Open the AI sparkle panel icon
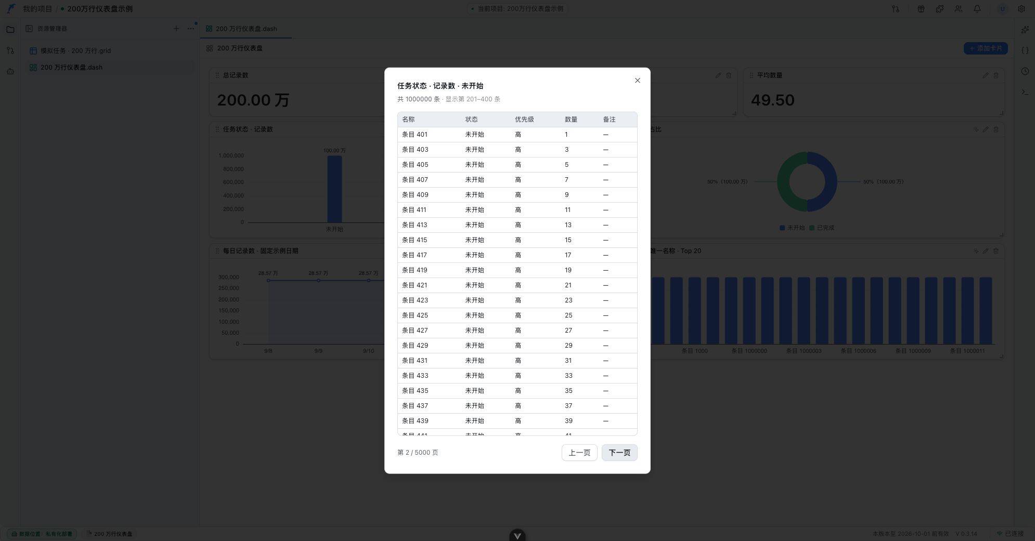Viewport: 1035px width, 541px height. [x=1025, y=30]
